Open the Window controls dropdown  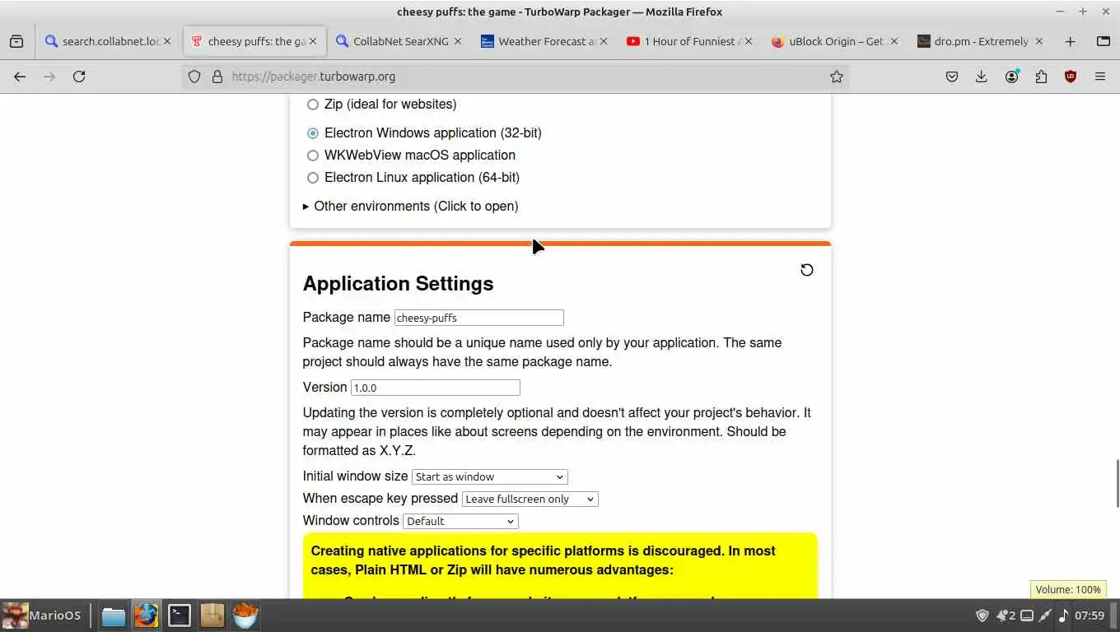click(460, 521)
